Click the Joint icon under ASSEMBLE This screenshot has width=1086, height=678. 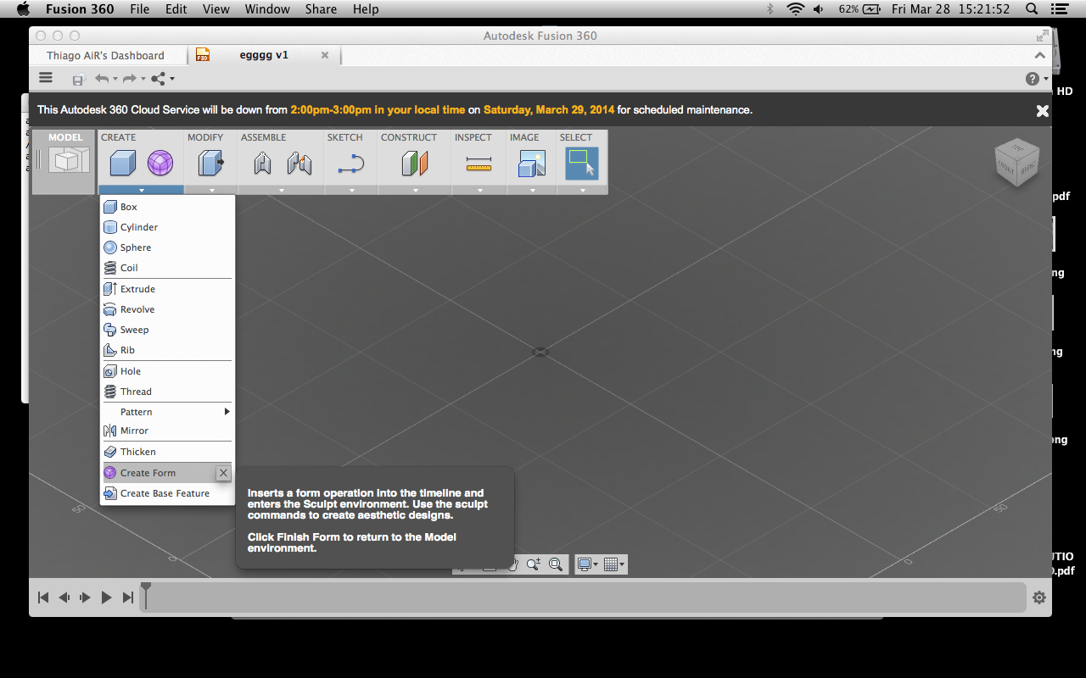[262, 163]
